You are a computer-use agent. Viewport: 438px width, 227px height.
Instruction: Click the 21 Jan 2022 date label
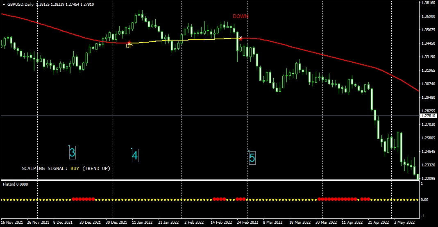168,222
